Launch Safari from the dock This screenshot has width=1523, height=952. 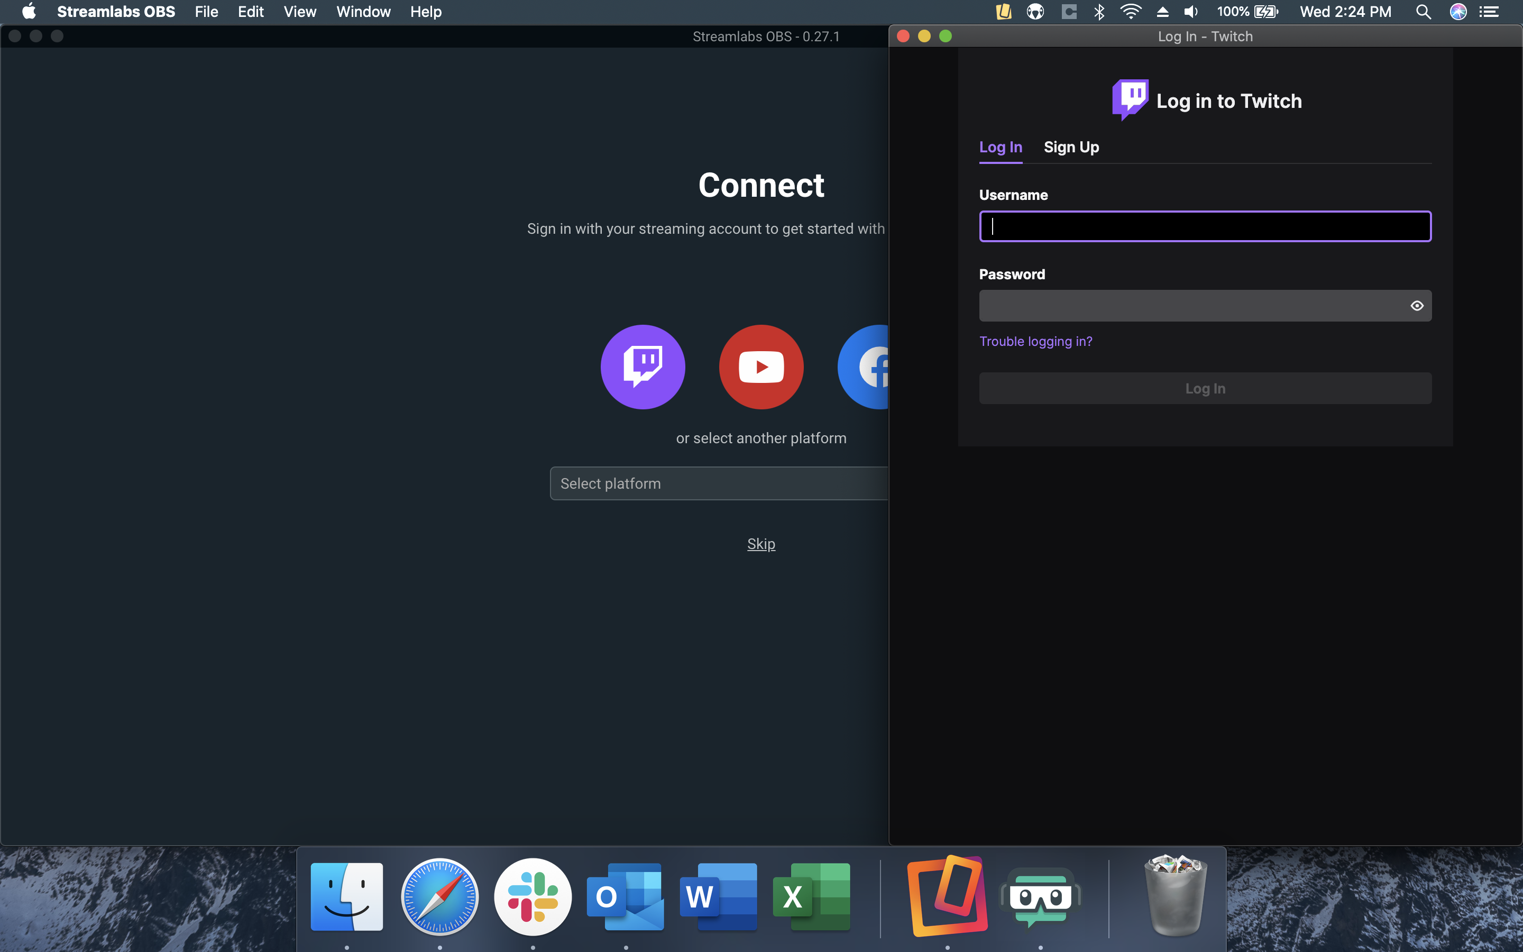[x=439, y=896]
